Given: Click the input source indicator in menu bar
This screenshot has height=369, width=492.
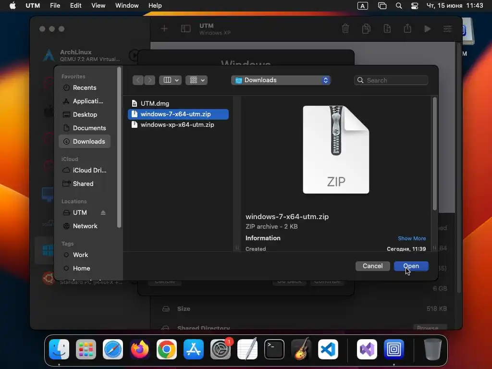Looking at the screenshot, I should [363, 6].
